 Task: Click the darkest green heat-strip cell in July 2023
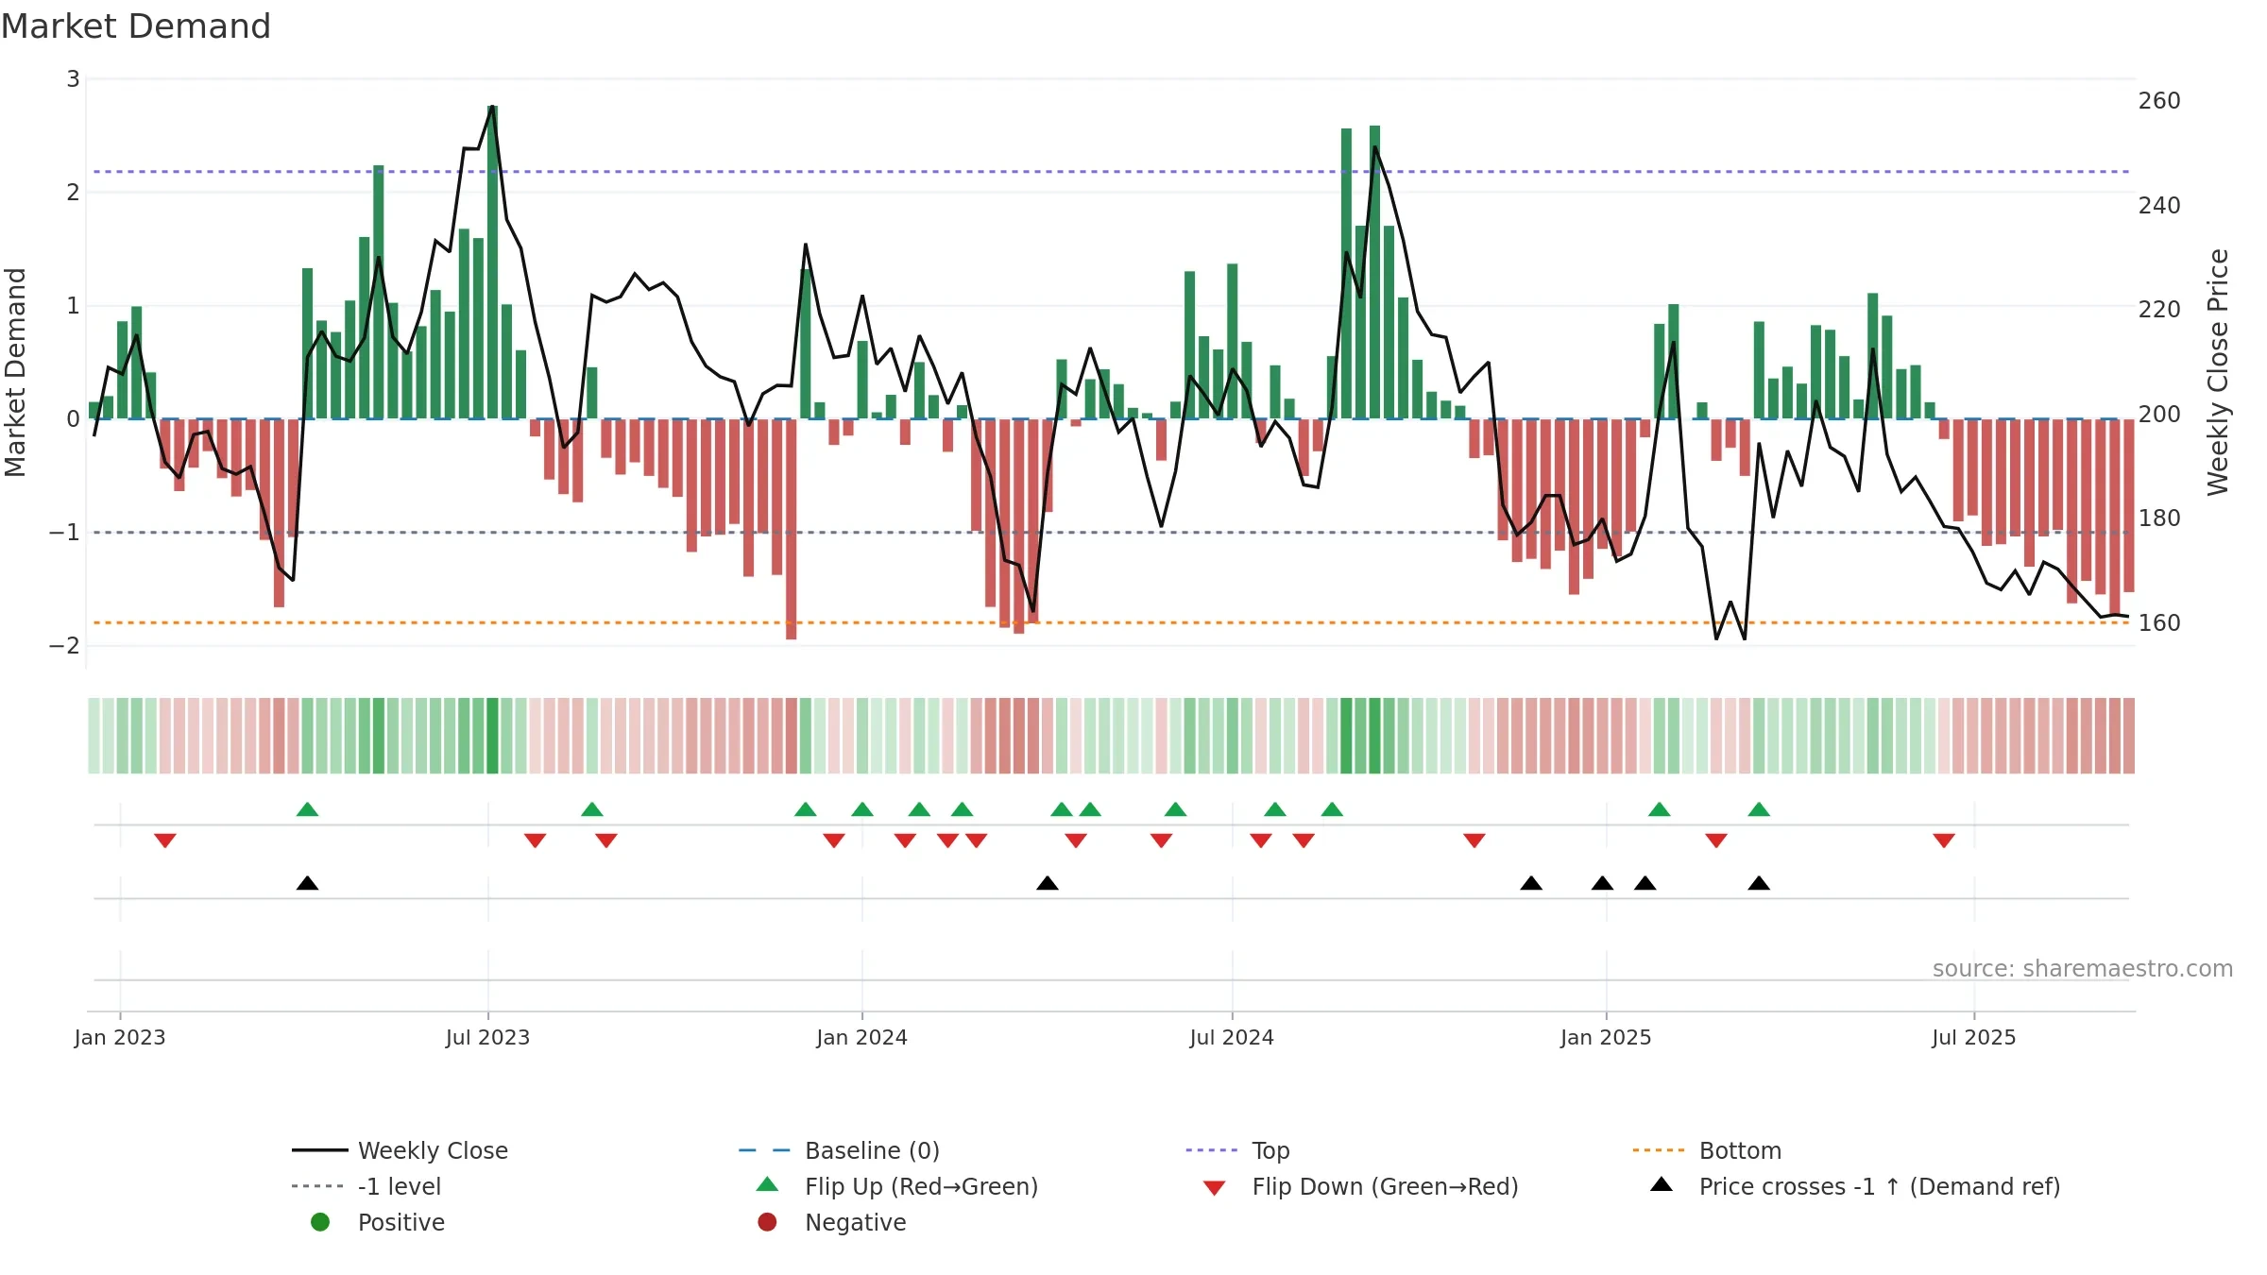[492, 736]
